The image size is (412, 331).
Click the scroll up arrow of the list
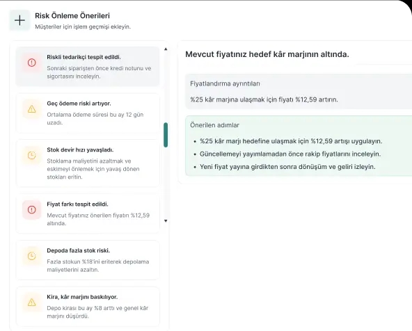click(166, 49)
